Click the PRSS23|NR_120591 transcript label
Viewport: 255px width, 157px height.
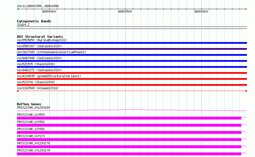pyautogui.click(x=31, y=129)
